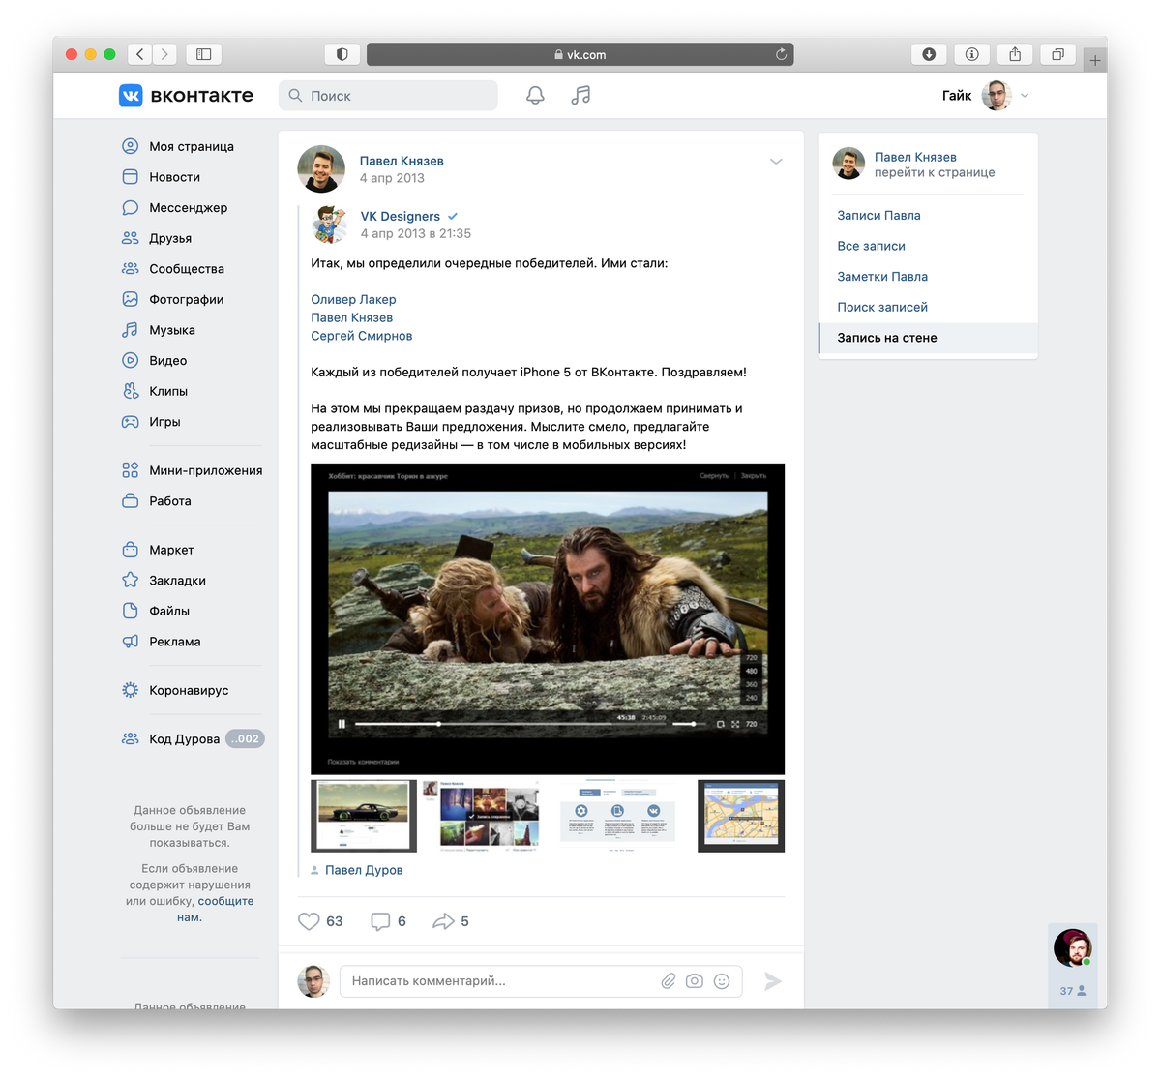Toggle Safari sidebar button

203,54
